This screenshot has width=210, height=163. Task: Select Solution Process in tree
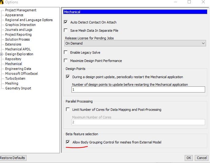pos(17,39)
